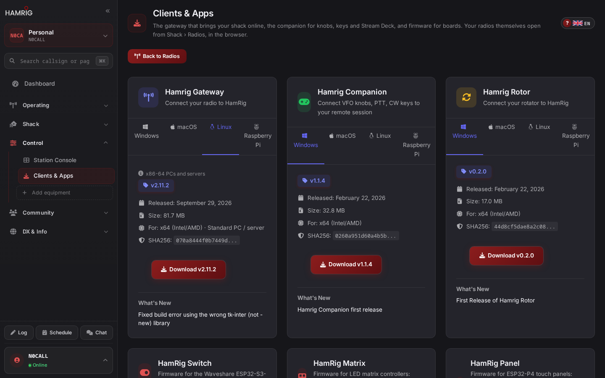This screenshot has width=605, height=378.
Task: Click the HamRig Switch toggle icon
Action: 145,372
